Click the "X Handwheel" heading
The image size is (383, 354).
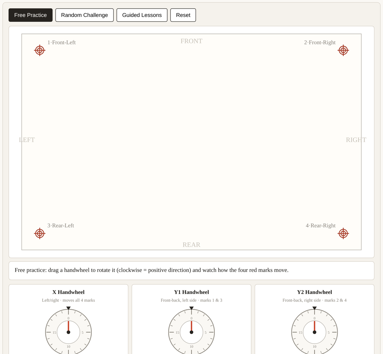click(68, 292)
